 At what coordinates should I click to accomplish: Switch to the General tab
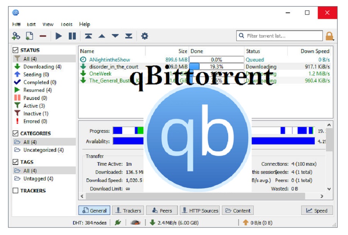point(94,210)
